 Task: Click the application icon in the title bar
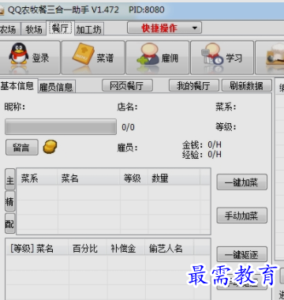pos(2,10)
